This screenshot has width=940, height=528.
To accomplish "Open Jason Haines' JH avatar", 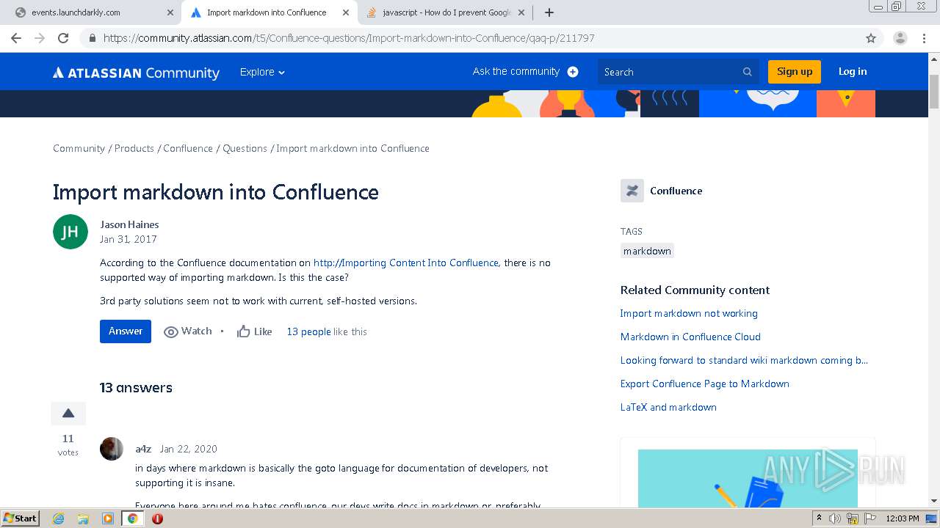I will click(70, 232).
